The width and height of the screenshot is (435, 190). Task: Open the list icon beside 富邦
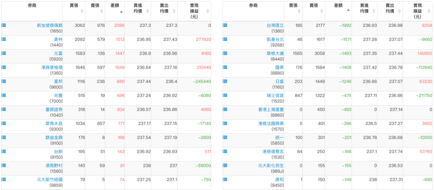(4, 81)
